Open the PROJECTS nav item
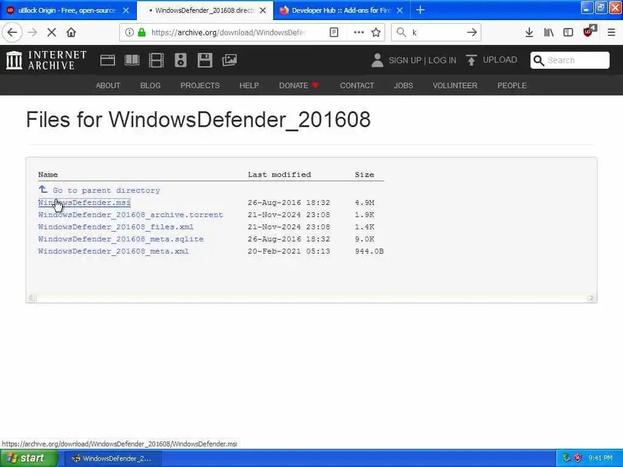The height and width of the screenshot is (467, 623). click(x=200, y=86)
